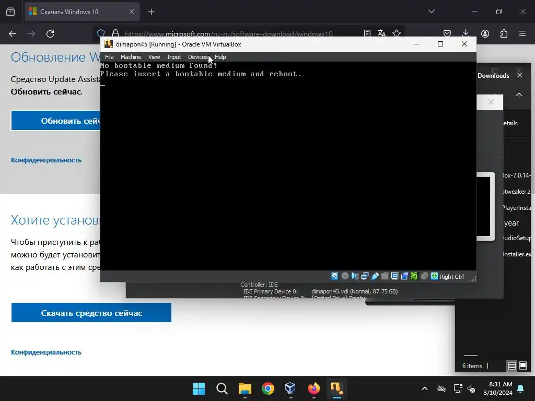This screenshot has height=401, width=535.
Task: Click the network adapter indicator in VirtualBox status bar
Action: 365,276
